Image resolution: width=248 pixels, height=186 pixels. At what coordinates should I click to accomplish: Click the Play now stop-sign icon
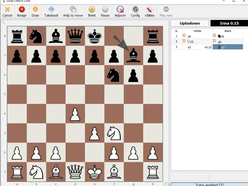point(166,9)
